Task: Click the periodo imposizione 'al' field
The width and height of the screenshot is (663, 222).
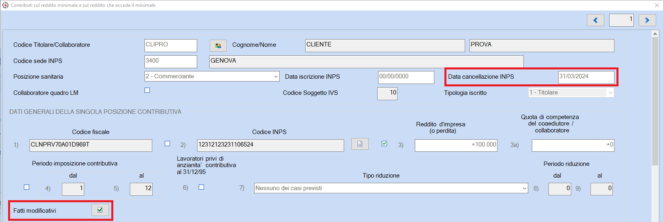Action: click(141, 189)
